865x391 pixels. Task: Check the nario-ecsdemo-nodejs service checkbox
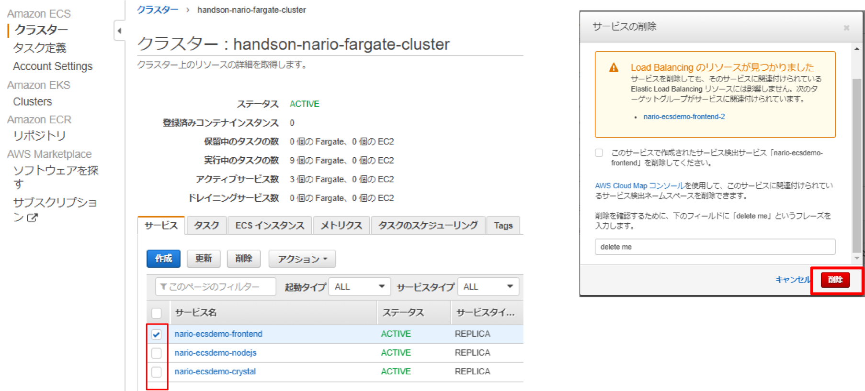pos(157,353)
